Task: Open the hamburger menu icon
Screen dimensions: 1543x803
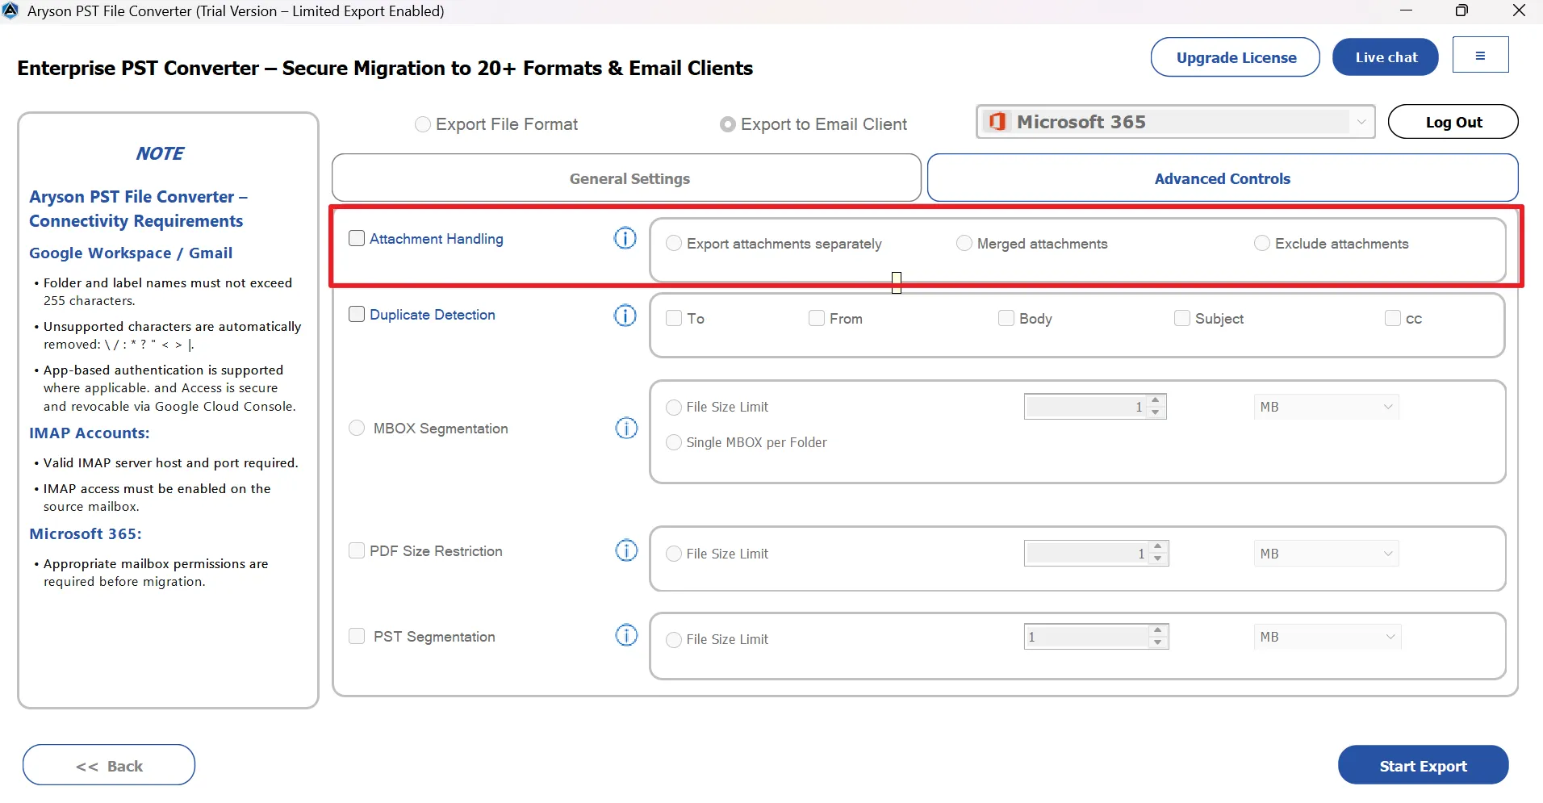Action: 1480,55
